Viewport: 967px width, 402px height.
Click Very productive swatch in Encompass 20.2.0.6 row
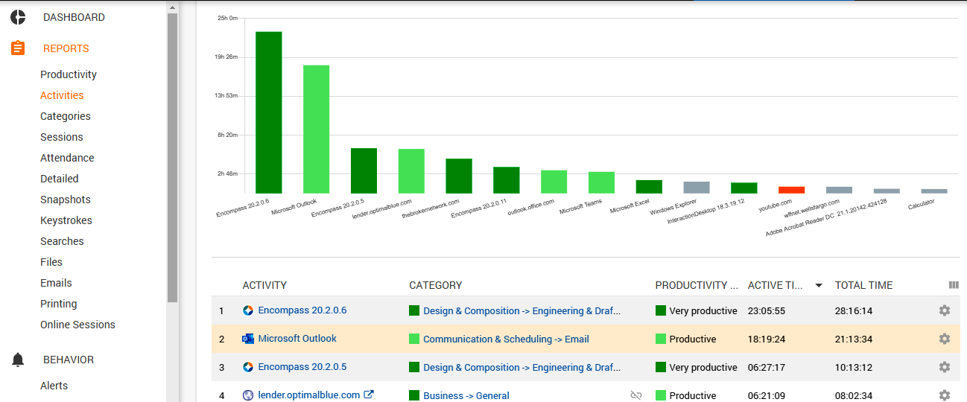pos(660,310)
